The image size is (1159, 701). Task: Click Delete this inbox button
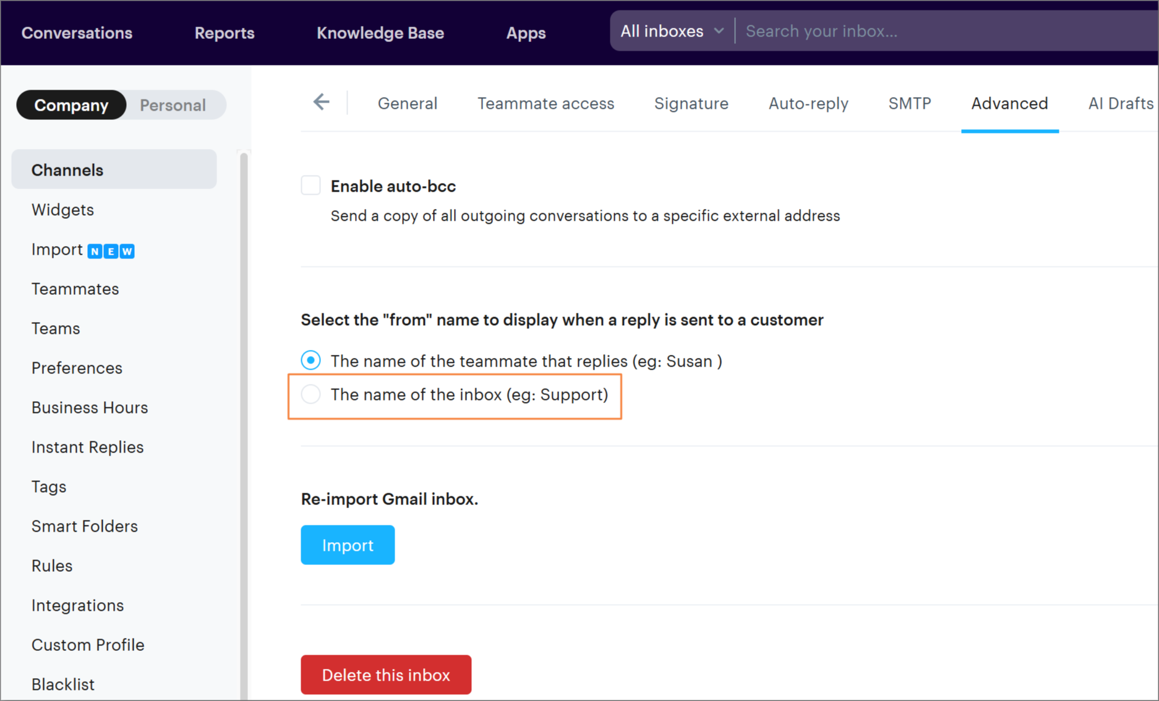click(x=386, y=674)
